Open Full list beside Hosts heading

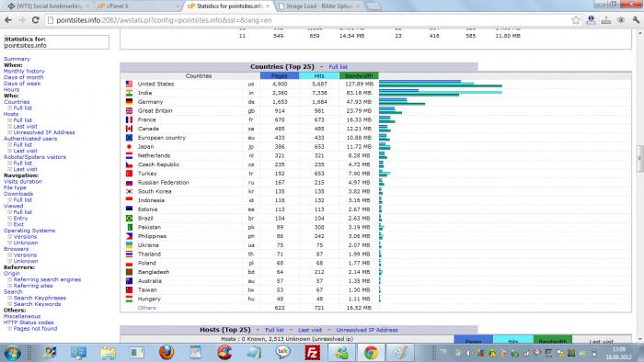point(274,330)
